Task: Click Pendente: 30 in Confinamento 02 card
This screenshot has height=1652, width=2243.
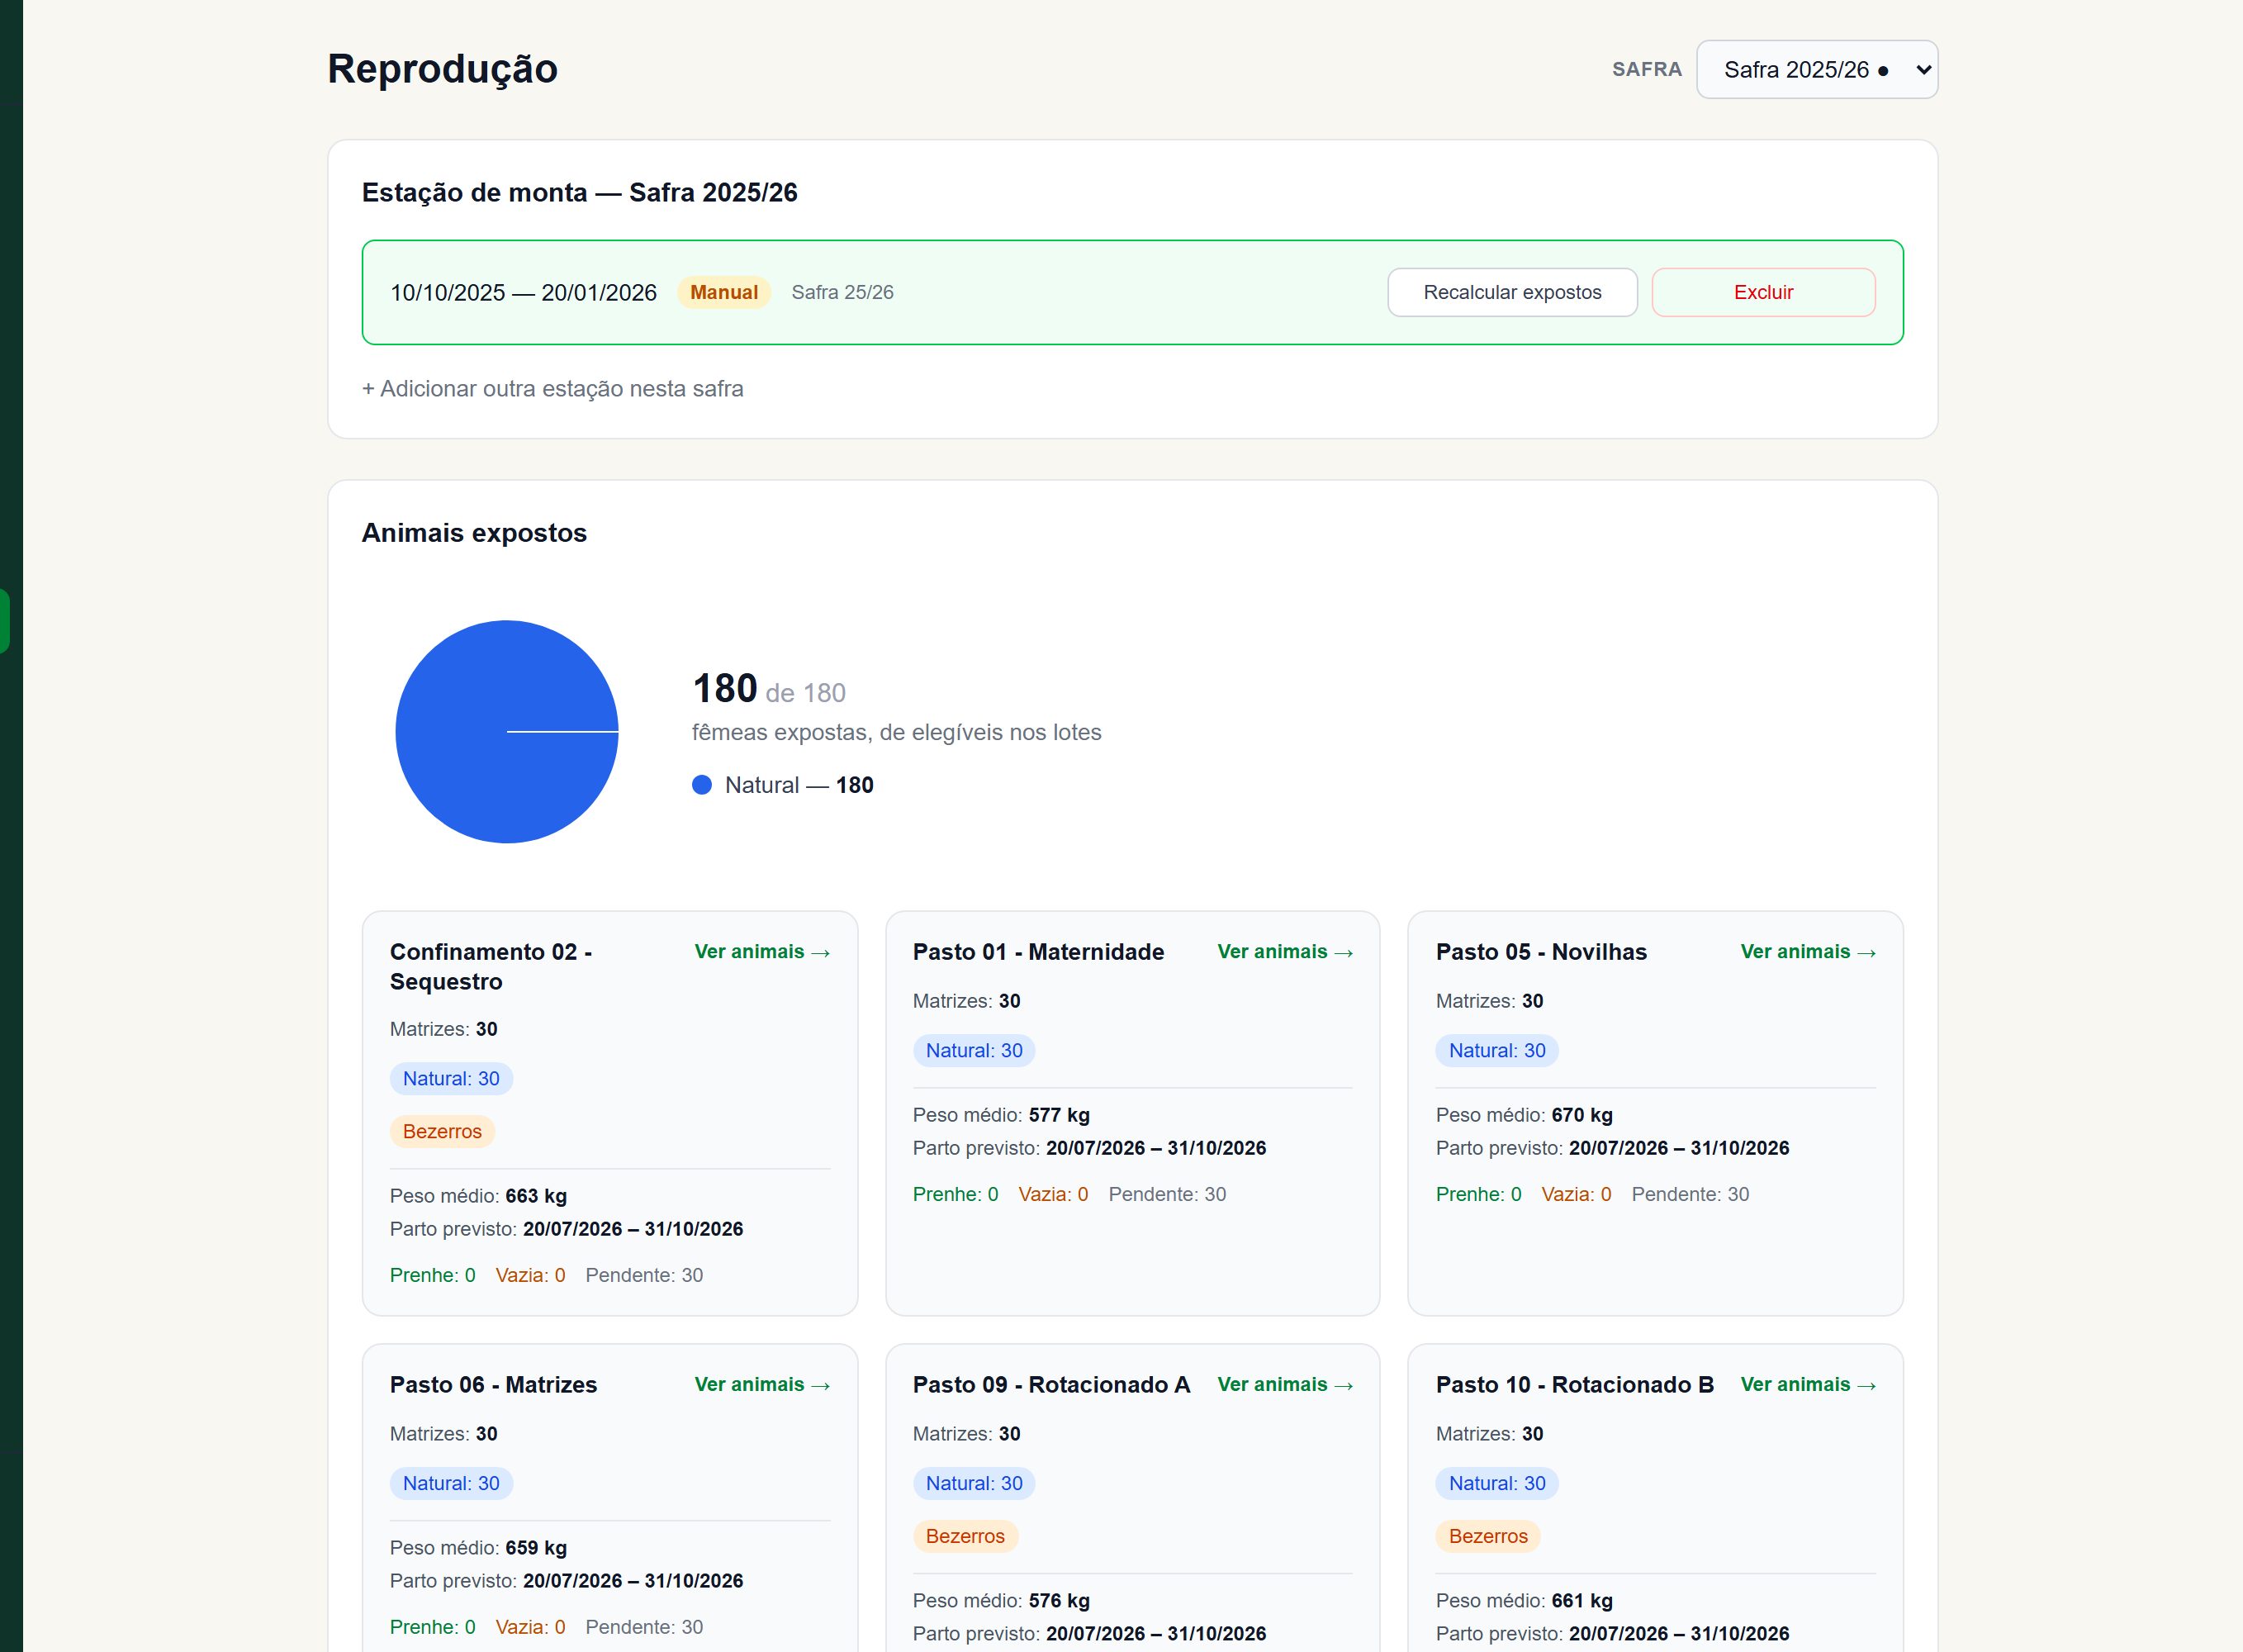Action: coord(643,1275)
